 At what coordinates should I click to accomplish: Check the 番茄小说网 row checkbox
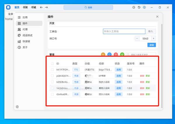(x=52, y=88)
